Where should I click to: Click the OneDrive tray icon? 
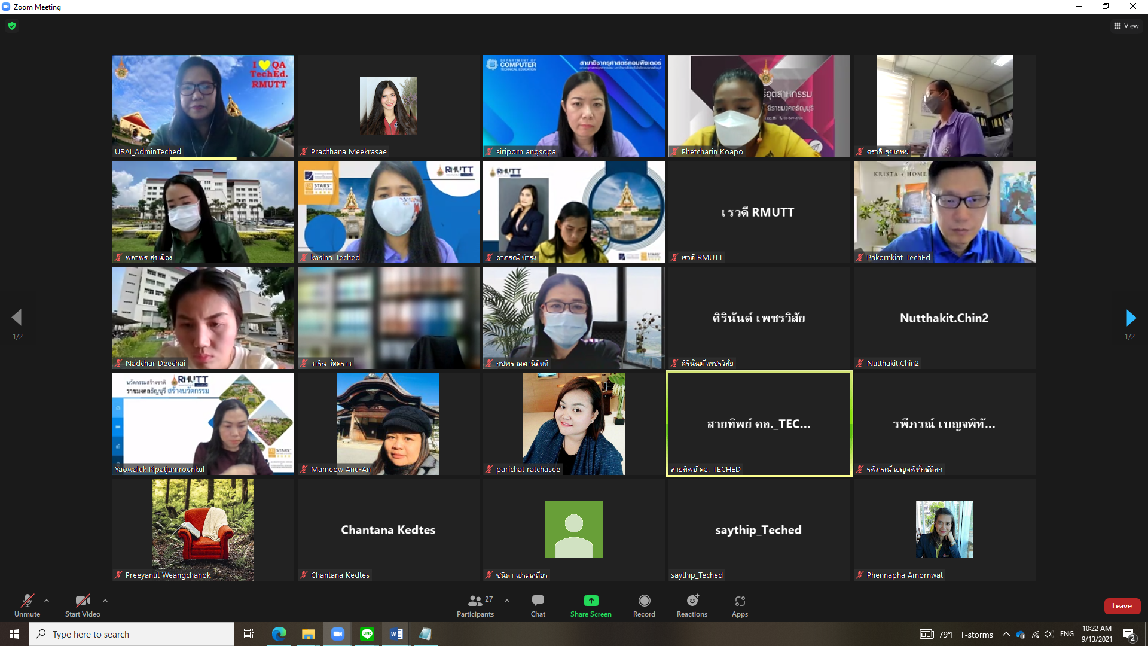(1021, 634)
